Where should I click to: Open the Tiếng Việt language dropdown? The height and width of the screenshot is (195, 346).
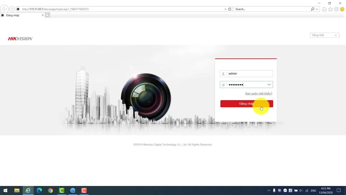(324, 35)
